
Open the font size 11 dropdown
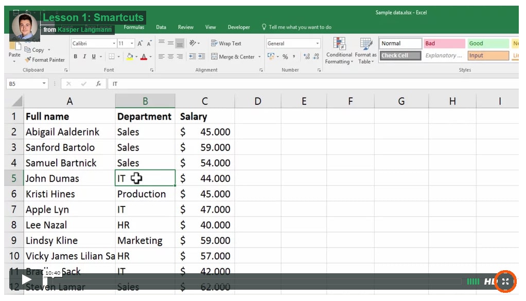(x=132, y=44)
